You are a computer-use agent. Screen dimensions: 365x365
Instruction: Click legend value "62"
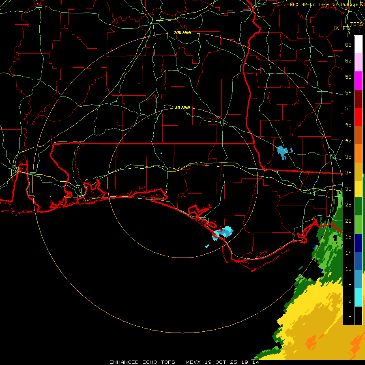pos(348,61)
